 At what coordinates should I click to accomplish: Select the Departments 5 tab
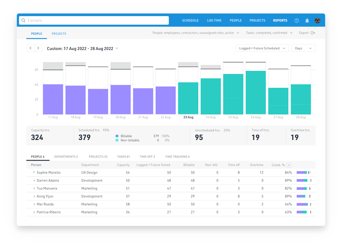click(66, 157)
